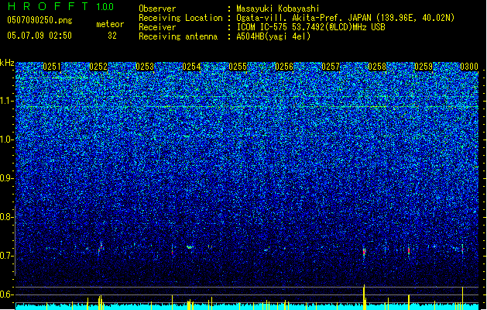This screenshot has height=310, width=487.
Task: Click the red meteor echo just before 0258
Action: click(x=365, y=251)
